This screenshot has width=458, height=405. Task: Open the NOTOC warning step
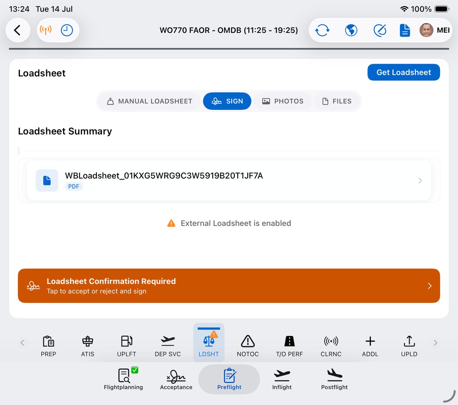coord(248,346)
